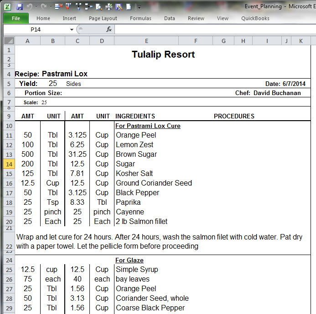The image size is (316, 314).
Task: Select row 22 header
Action: 9,241
